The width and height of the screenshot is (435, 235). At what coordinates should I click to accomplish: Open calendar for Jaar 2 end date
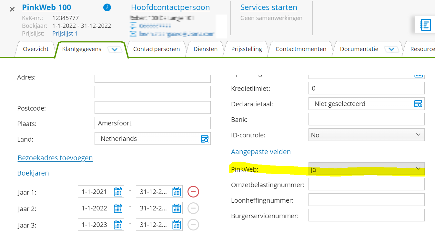(177, 208)
